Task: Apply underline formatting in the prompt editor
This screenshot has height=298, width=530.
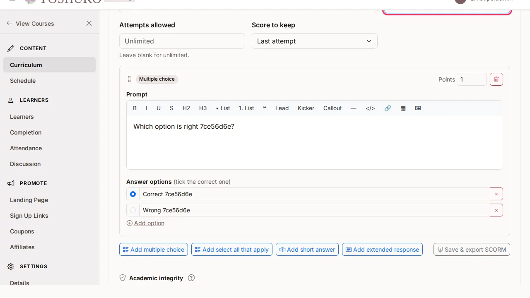Action: tap(159, 108)
